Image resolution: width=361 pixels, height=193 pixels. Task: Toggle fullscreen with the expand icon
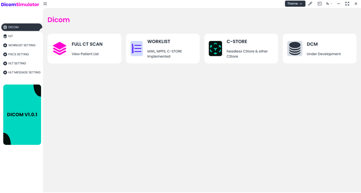tap(347, 4)
